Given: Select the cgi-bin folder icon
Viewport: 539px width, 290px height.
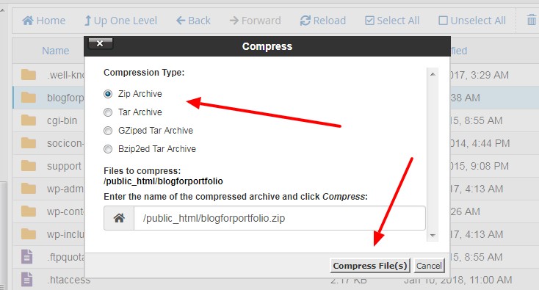Looking at the screenshot, I should (x=28, y=120).
